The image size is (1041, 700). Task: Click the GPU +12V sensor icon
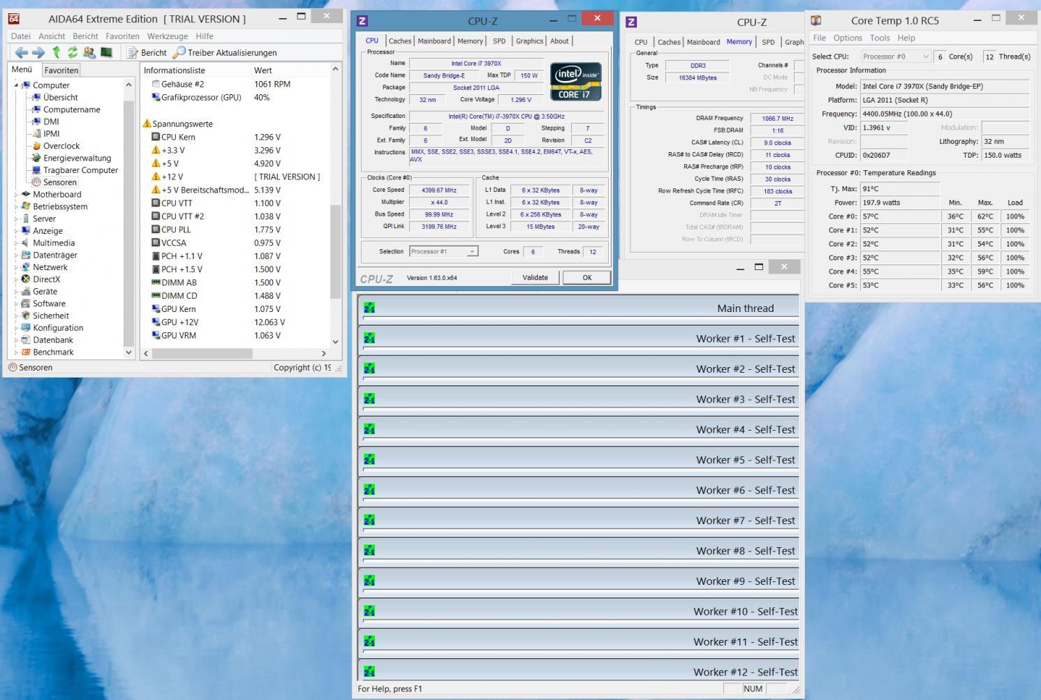pyautogui.click(x=156, y=322)
